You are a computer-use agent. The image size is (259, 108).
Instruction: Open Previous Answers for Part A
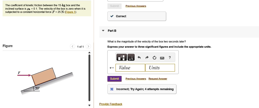136,6
